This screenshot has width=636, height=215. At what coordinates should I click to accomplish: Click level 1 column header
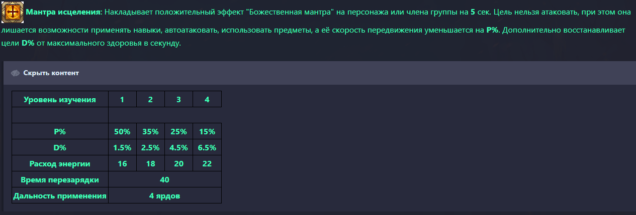[x=122, y=99]
